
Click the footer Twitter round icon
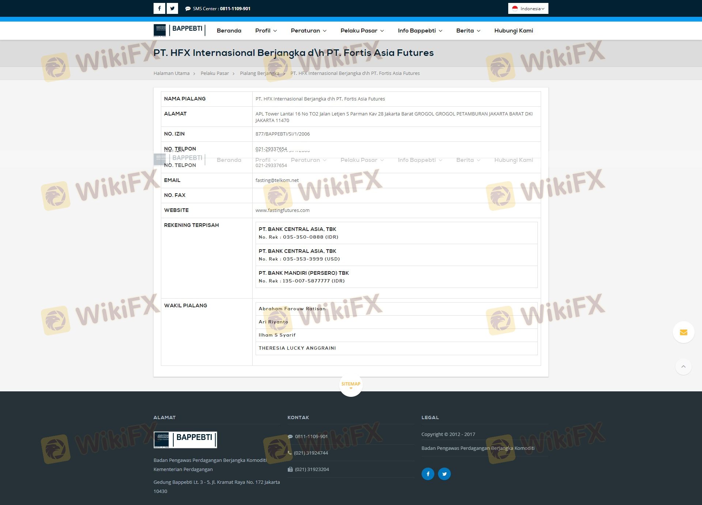click(444, 474)
